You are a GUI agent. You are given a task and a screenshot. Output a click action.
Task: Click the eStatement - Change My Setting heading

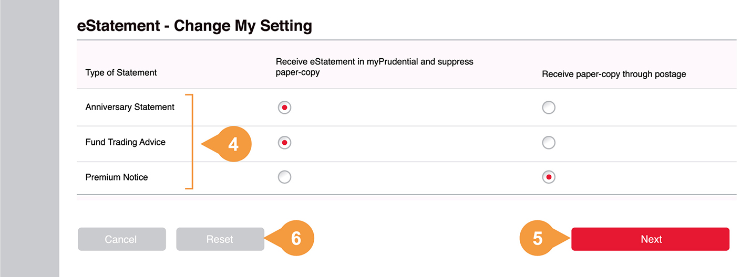tap(194, 26)
